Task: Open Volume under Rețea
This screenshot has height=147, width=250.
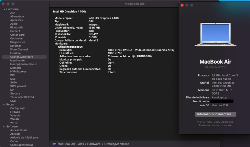Action: tap(15, 115)
